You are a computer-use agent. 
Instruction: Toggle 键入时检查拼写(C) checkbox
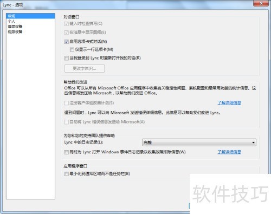coord(66,24)
